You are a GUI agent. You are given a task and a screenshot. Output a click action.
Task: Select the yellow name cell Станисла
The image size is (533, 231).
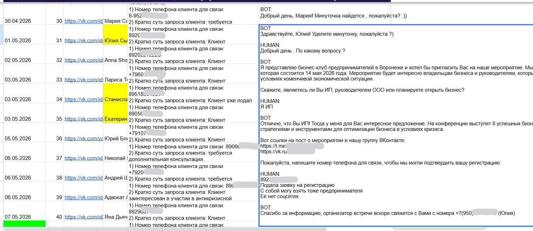point(115,93)
